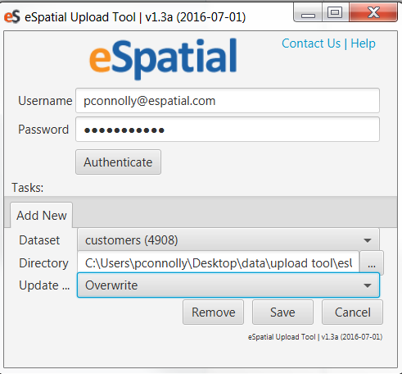Image resolution: width=402 pixels, height=374 pixels.
Task: Click the Username label
Action: click(x=45, y=101)
